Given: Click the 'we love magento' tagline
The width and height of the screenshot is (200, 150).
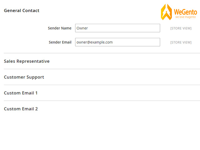Looking at the screenshot, I should tap(185, 17).
